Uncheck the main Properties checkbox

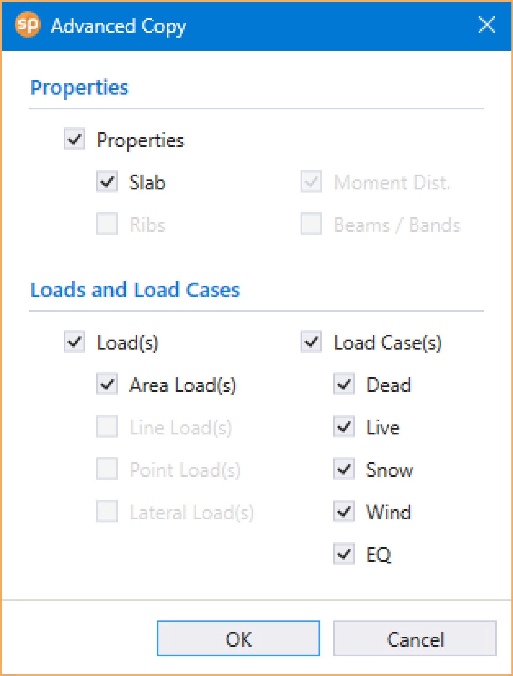click(75, 140)
